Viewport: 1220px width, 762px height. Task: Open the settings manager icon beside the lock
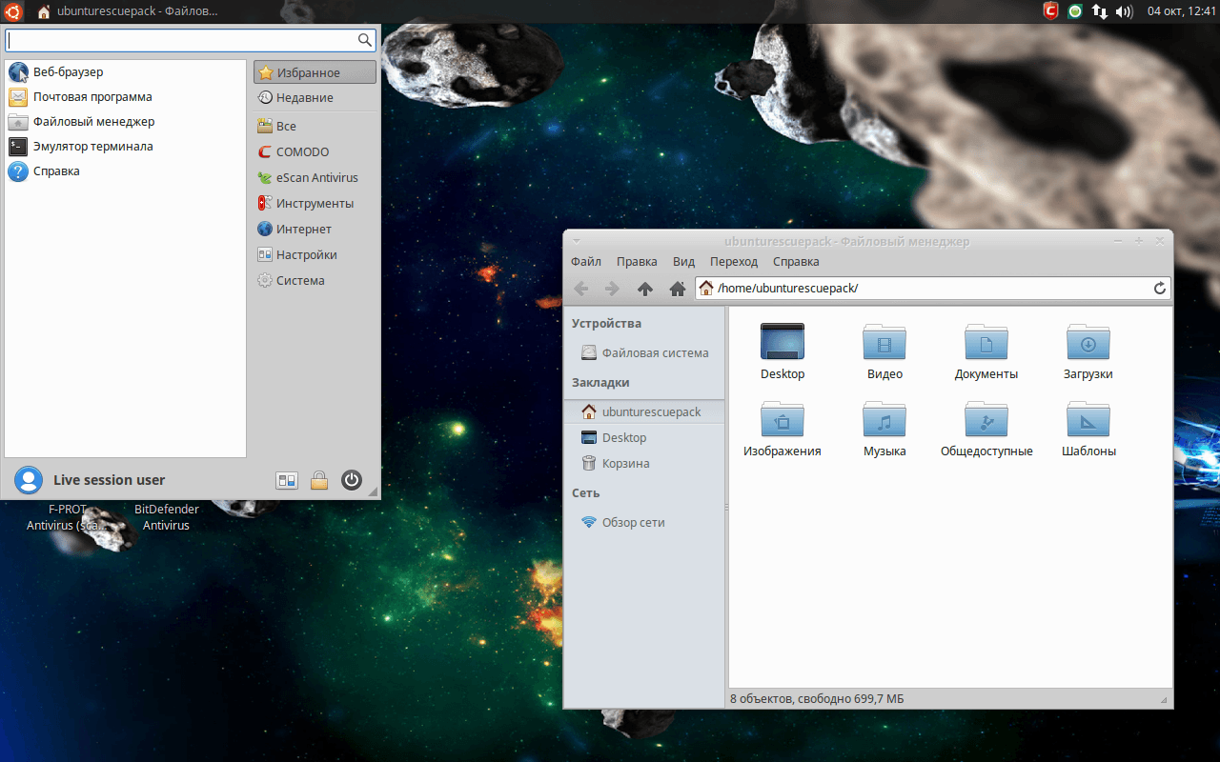[287, 480]
